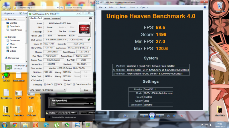
Task: Select the Untitled.bmk desktop file
Action: click(19, 77)
